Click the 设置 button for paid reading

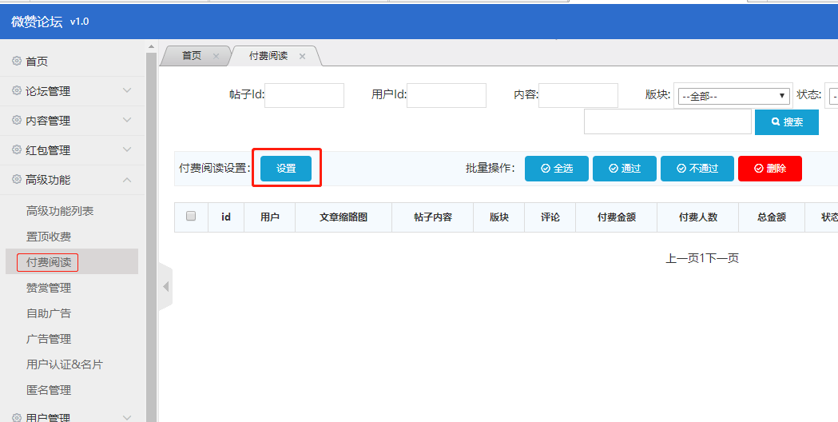[x=286, y=169]
